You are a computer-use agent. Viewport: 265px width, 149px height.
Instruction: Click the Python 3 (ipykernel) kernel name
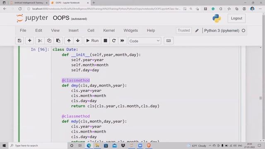(222, 31)
